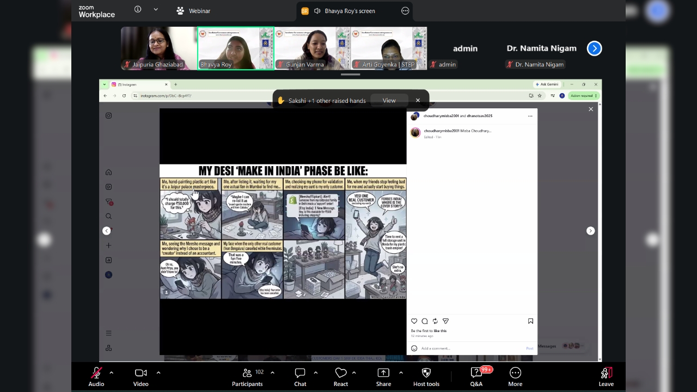Image resolution: width=697 pixels, height=392 pixels.
Task: Expand the Video options arrow
Action: point(158,372)
